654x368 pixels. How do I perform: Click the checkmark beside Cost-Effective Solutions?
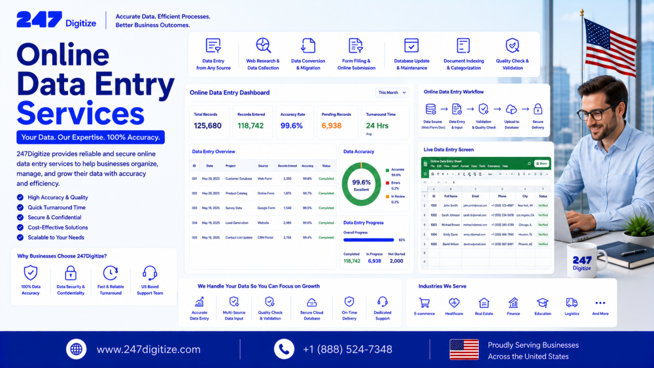pos(20,227)
